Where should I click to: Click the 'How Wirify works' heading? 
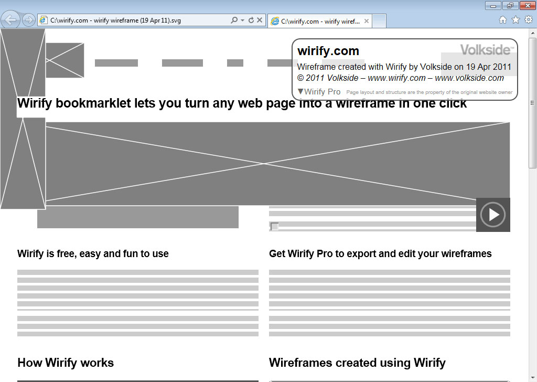(x=66, y=363)
